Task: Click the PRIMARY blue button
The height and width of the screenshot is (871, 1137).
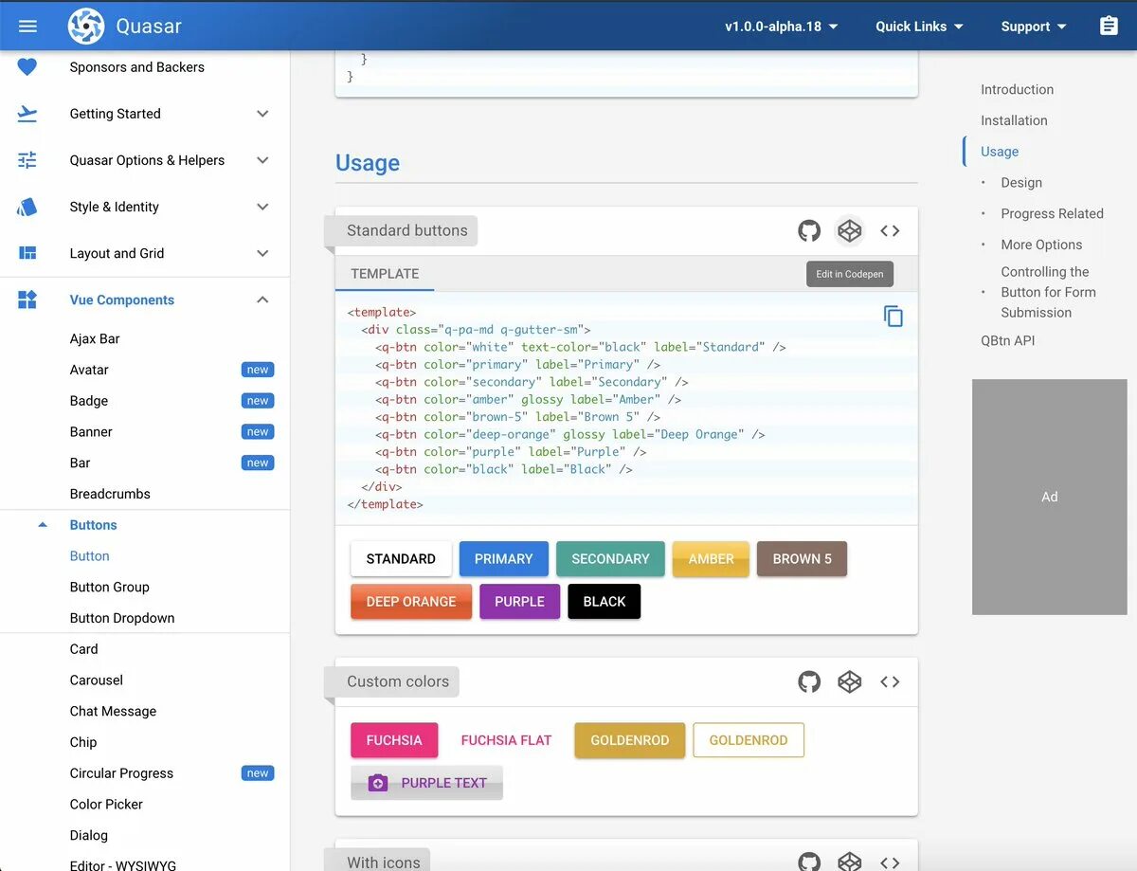Action: 503,559
